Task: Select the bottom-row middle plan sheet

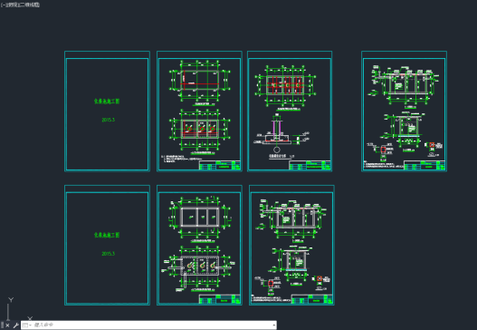Action: [x=199, y=245]
